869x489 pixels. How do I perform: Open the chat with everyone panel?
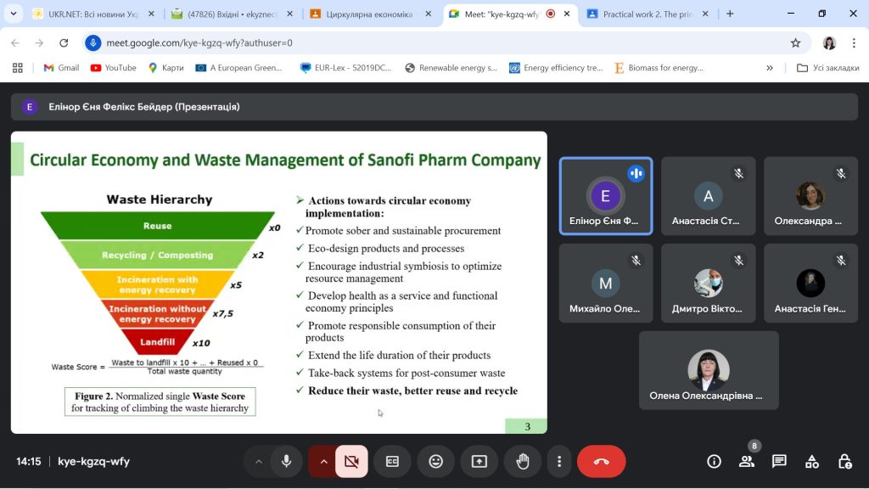point(779,461)
